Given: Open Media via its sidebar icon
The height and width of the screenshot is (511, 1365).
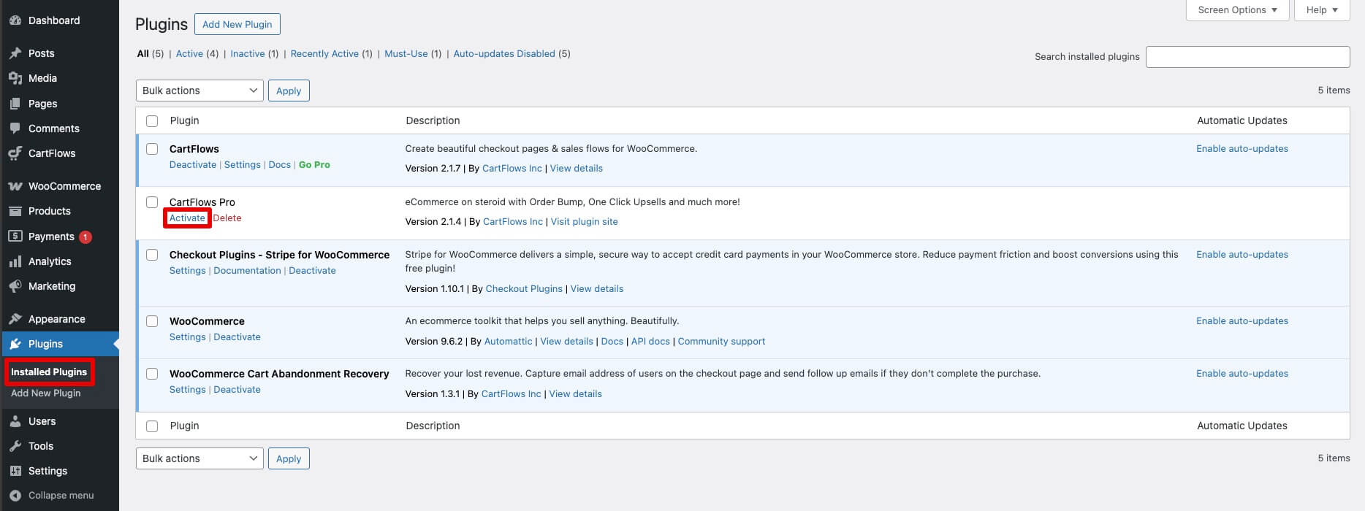Looking at the screenshot, I should tap(15, 78).
